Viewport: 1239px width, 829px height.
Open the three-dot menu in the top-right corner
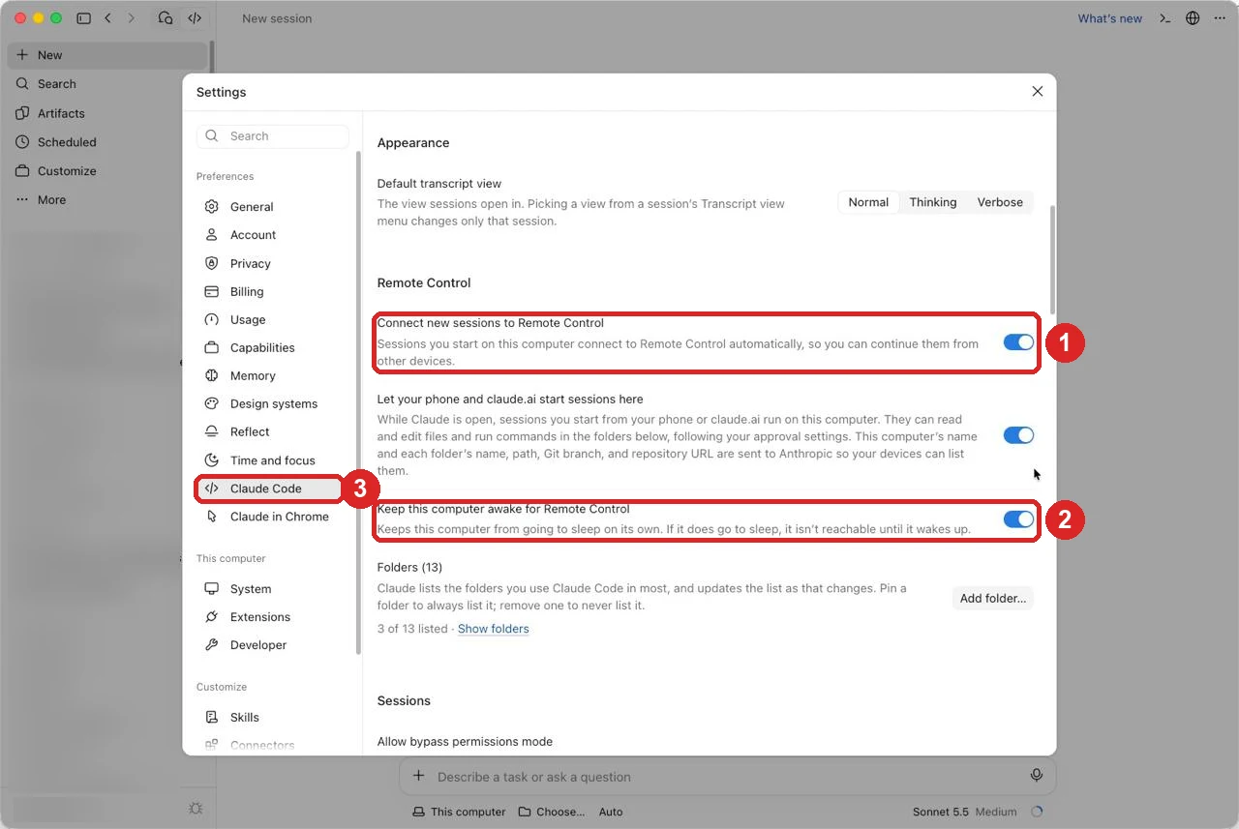[x=1220, y=18]
